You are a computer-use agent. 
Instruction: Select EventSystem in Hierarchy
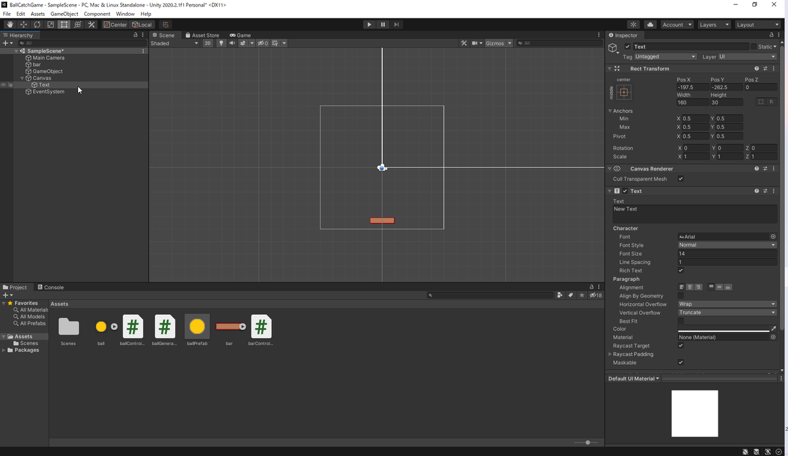[49, 92]
